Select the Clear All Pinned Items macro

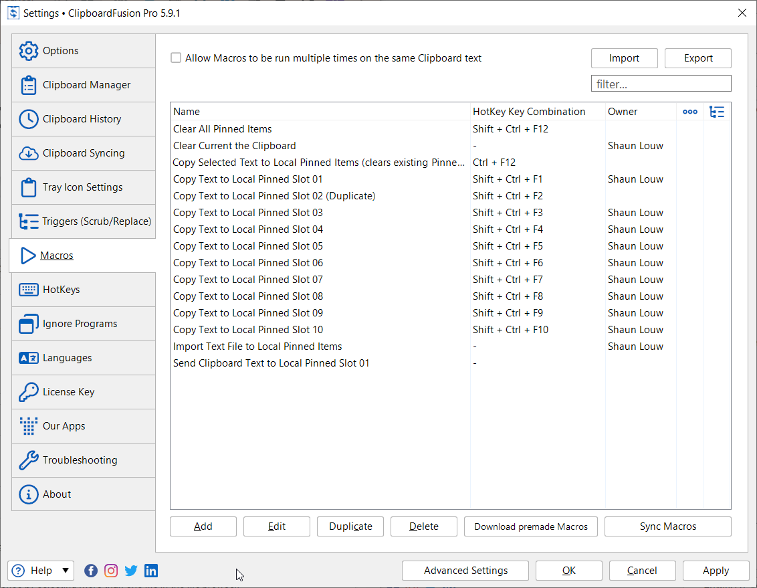click(223, 129)
